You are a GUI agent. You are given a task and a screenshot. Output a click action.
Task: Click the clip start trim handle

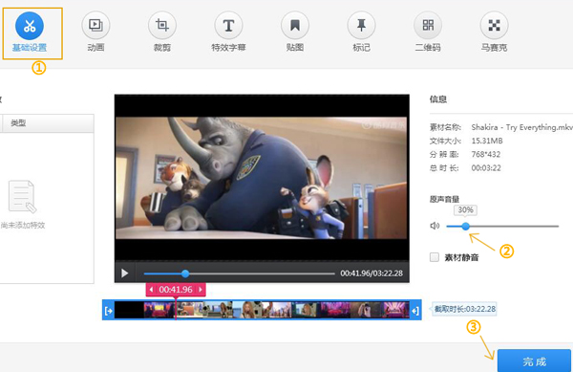click(x=109, y=310)
